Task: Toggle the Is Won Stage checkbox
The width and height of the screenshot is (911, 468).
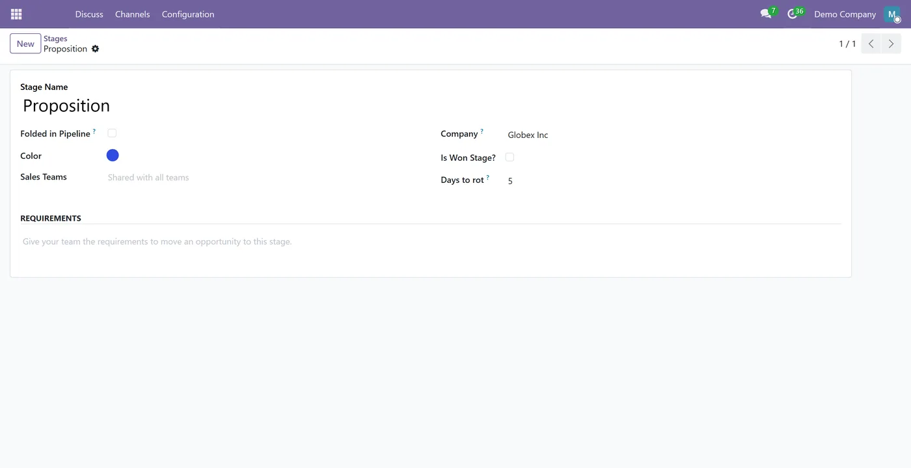Action: [x=510, y=157]
